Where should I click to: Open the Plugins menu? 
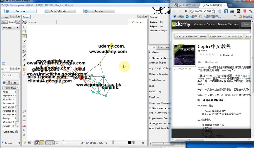pos(59,5)
